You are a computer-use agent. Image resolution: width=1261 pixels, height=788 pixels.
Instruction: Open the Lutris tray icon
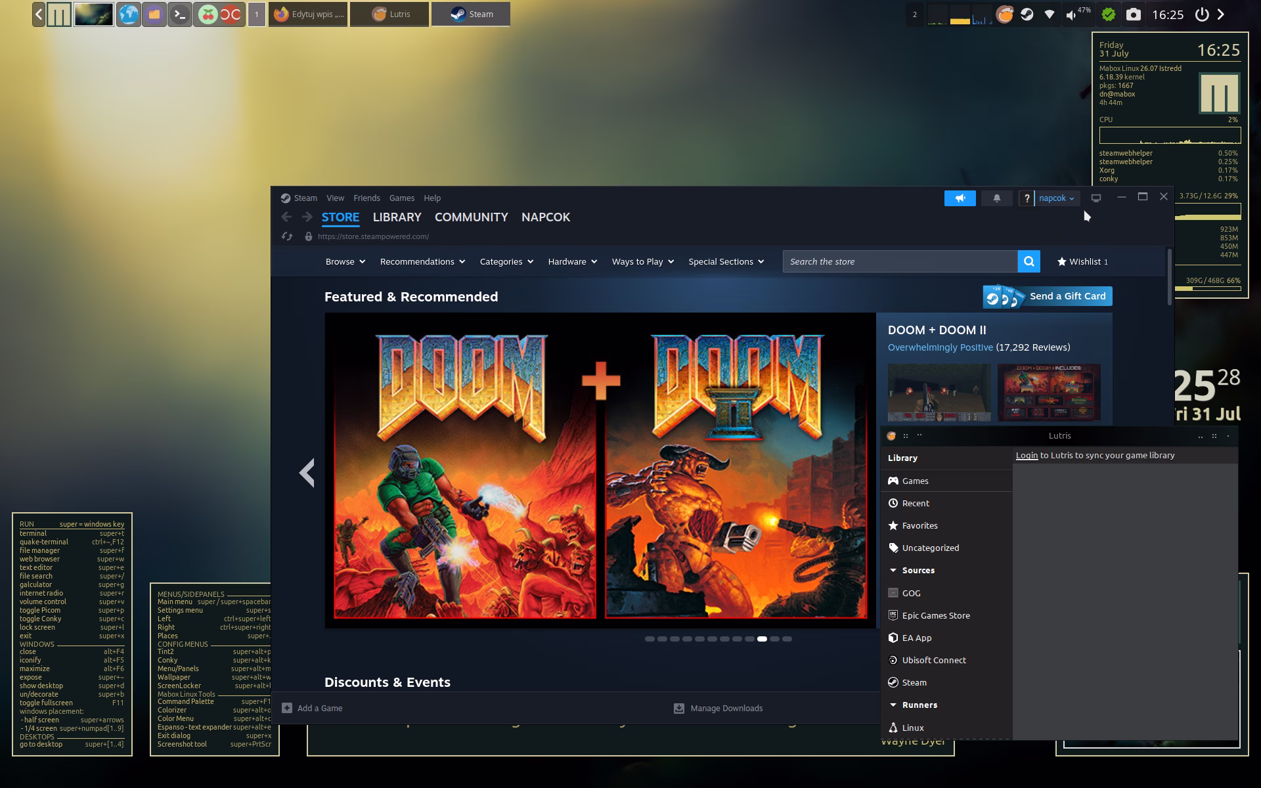[1004, 14]
